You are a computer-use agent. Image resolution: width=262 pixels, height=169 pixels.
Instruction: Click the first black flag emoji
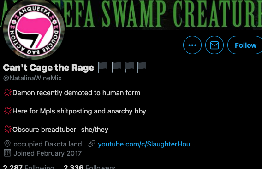pos(102,67)
